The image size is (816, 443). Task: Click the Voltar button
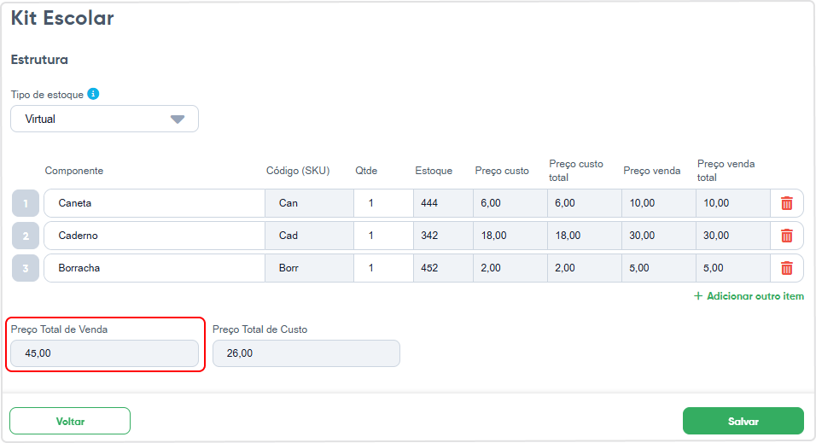click(70, 421)
